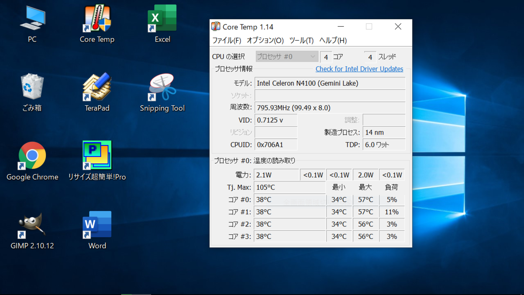Click Check for Intel Driver Updates link

pyautogui.click(x=359, y=69)
